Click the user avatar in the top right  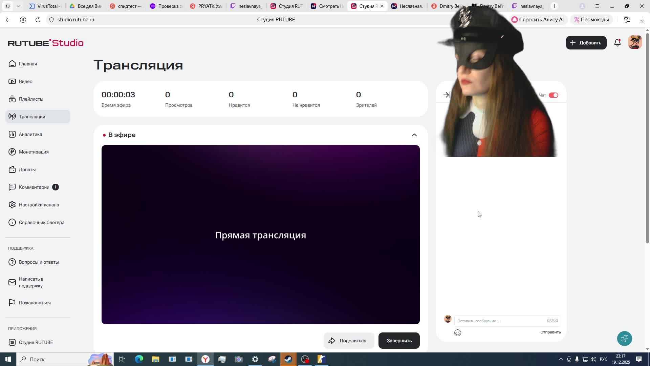pyautogui.click(x=635, y=42)
